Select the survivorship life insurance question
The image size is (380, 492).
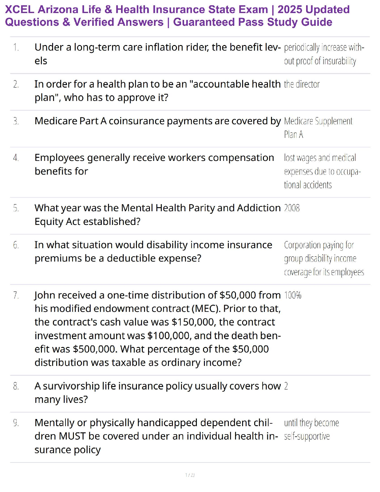click(158, 393)
